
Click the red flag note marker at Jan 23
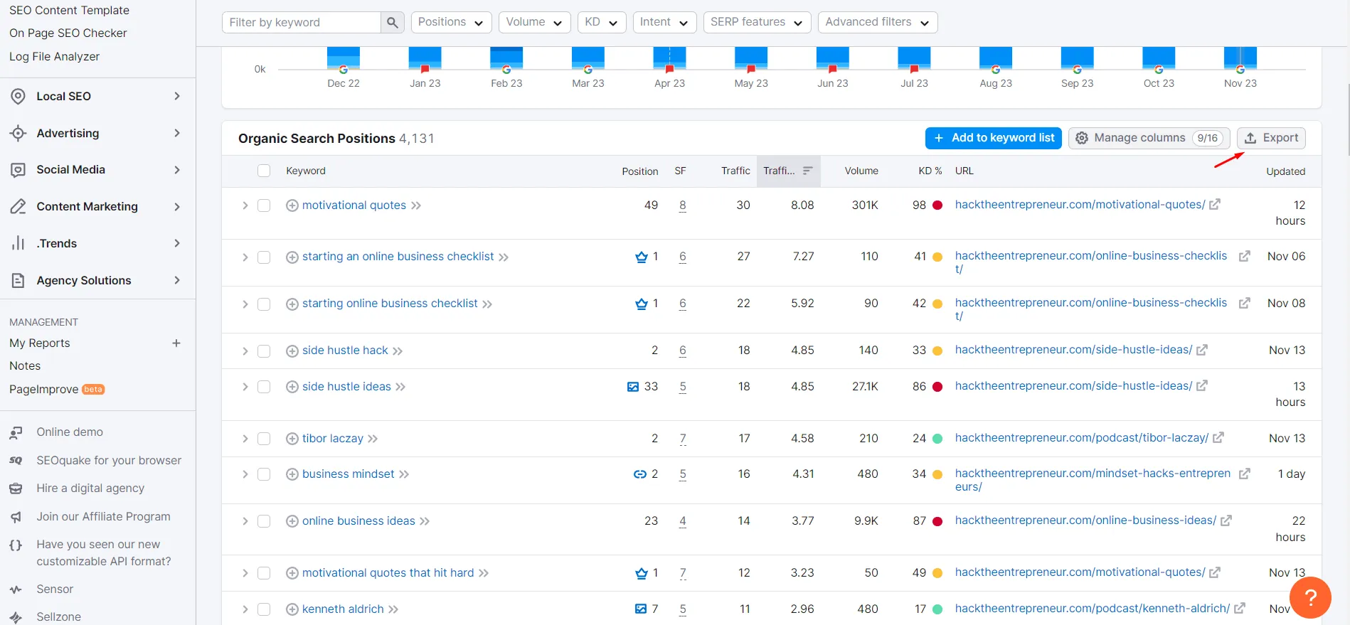425,69
